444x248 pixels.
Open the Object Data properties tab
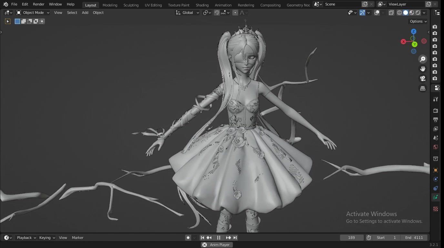point(436,197)
